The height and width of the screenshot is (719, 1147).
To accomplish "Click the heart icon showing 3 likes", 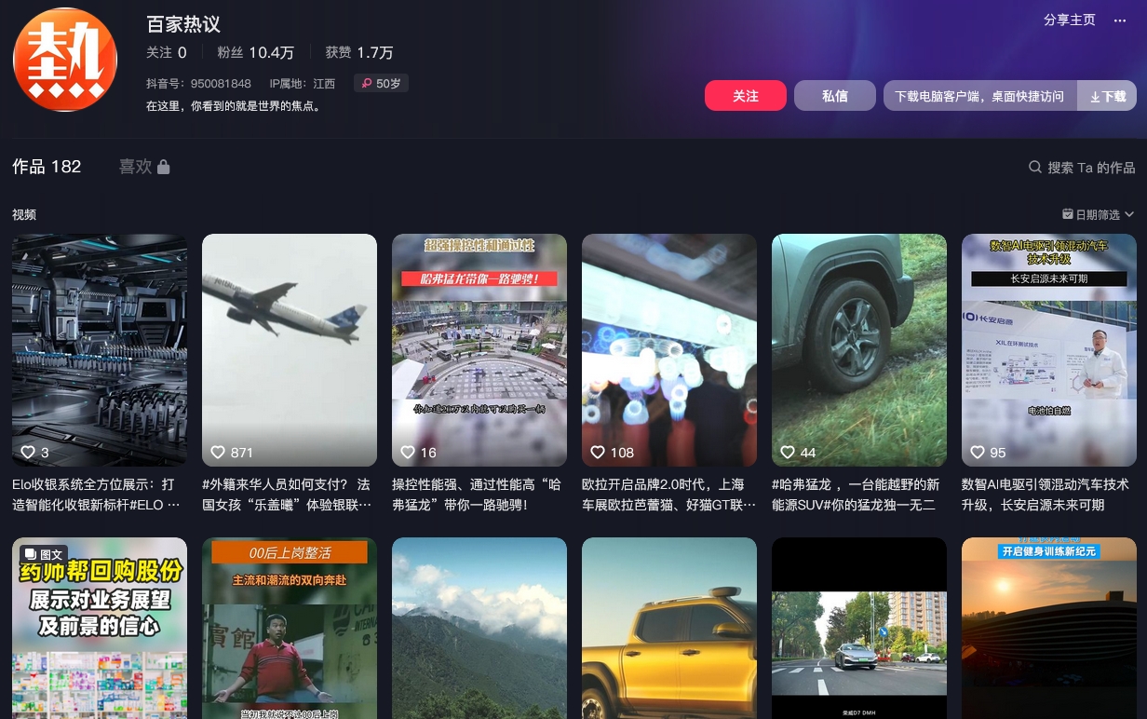I will [28, 453].
